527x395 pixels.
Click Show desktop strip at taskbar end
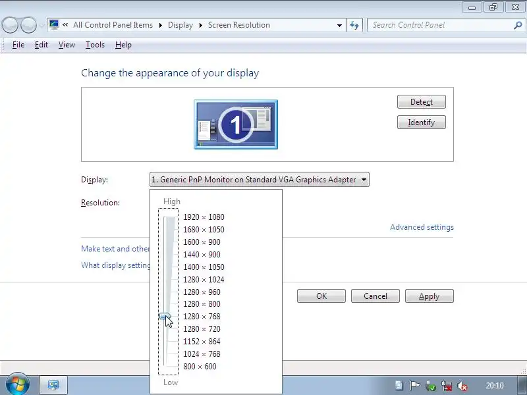tap(522, 385)
